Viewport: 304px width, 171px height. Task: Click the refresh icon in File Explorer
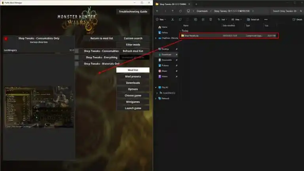(180, 11)
